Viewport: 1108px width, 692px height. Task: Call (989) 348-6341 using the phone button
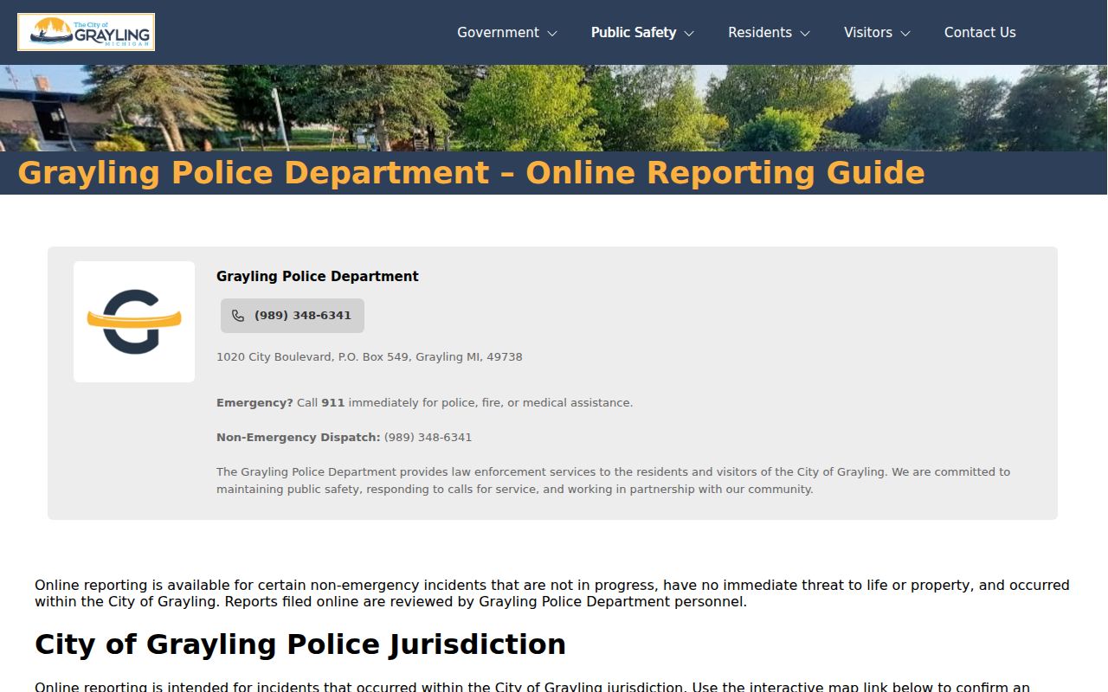[x=293, y=316]
